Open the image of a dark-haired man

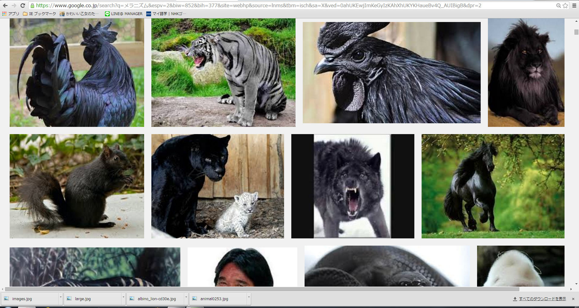(242, 267)
